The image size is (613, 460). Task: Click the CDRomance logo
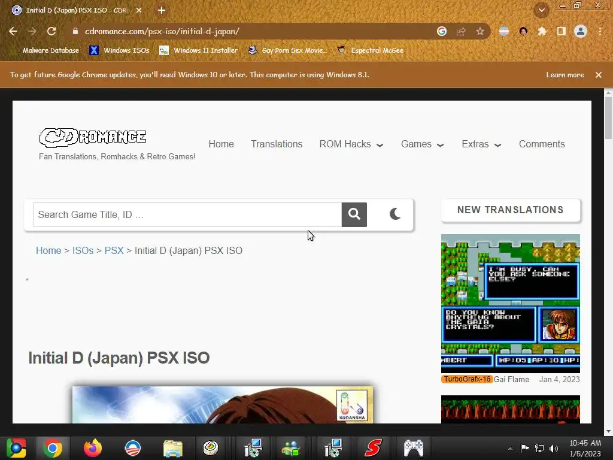(93, 137)
